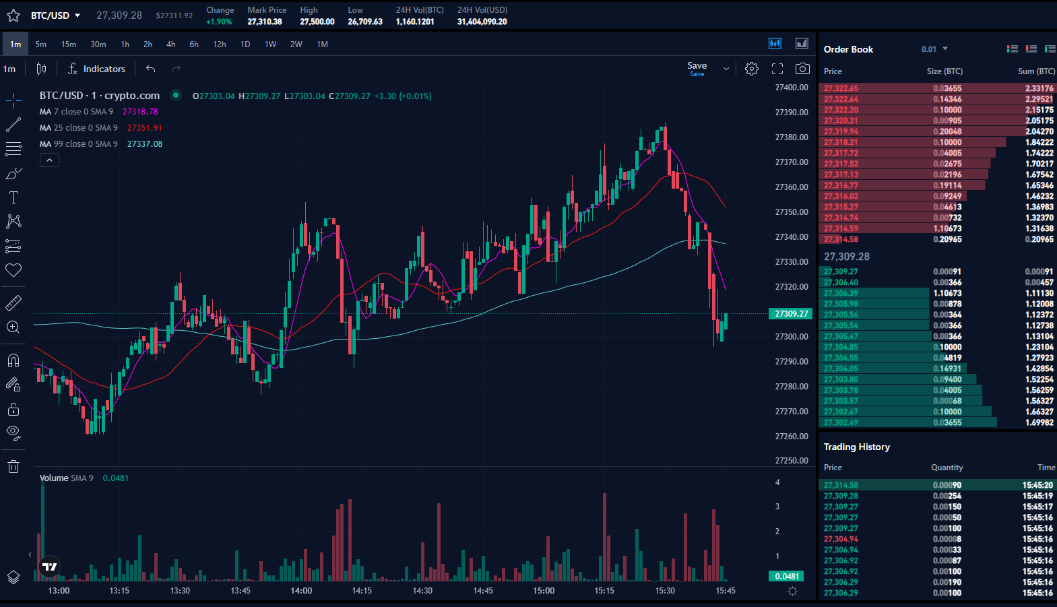Activate the zoom in tool
1057x607 pixels.
tap(13, 327)
